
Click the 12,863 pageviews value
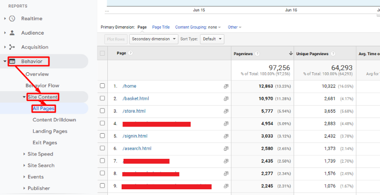pyautogui.click(x=266, y=86)
